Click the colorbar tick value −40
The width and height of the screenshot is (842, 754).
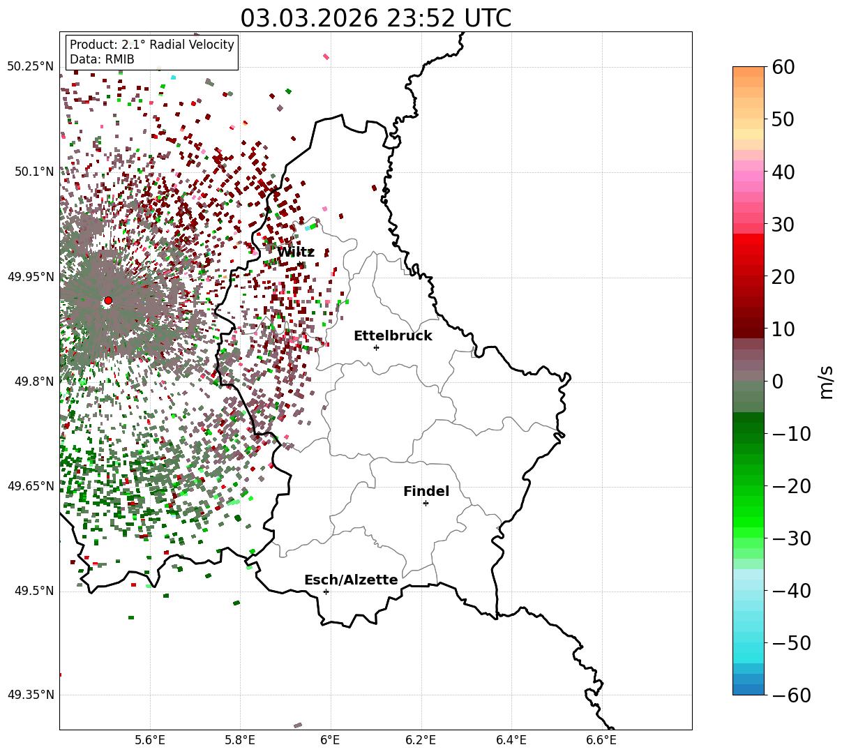click(x=792, y=591)
